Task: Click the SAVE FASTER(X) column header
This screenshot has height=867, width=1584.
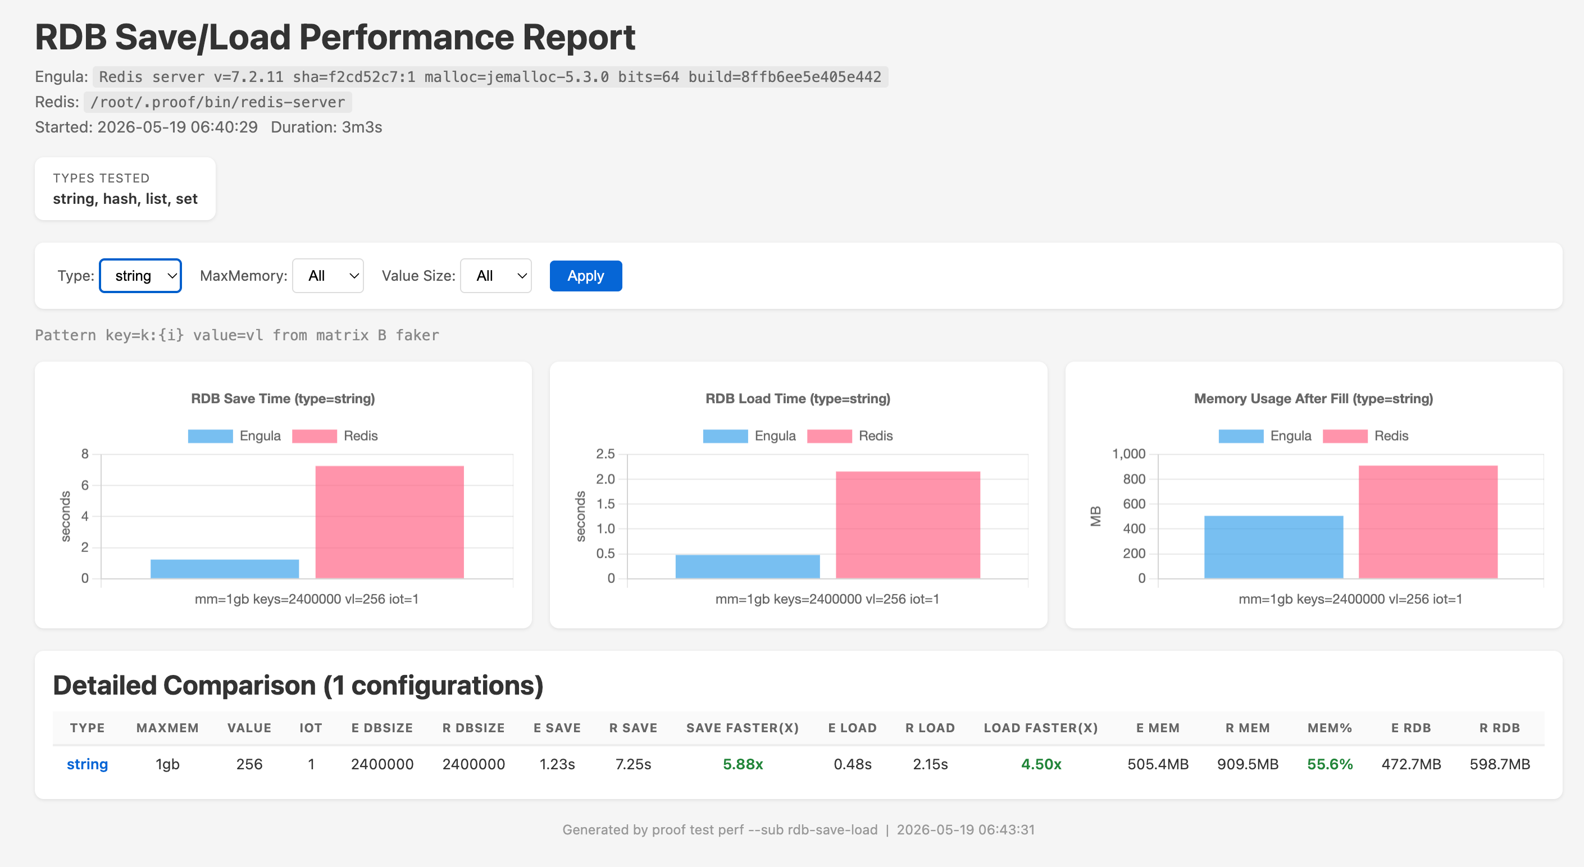Action: (743, 728)
